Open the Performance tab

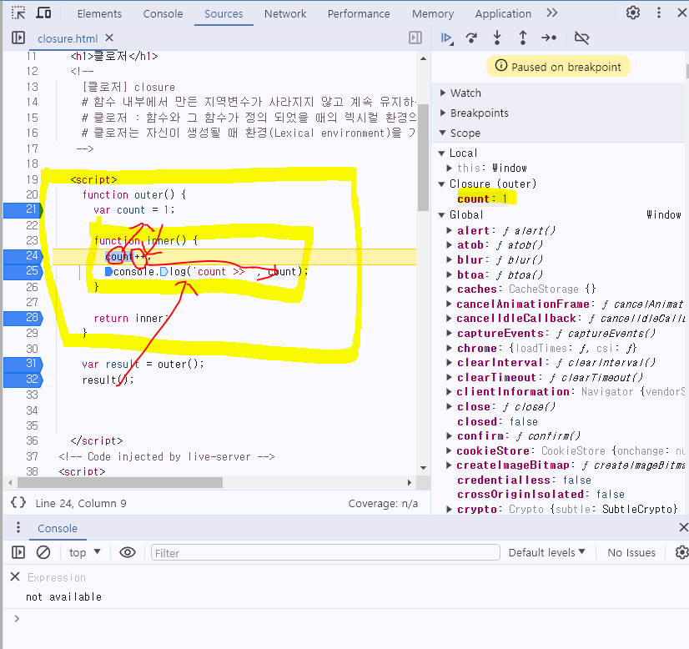[359, 13]
